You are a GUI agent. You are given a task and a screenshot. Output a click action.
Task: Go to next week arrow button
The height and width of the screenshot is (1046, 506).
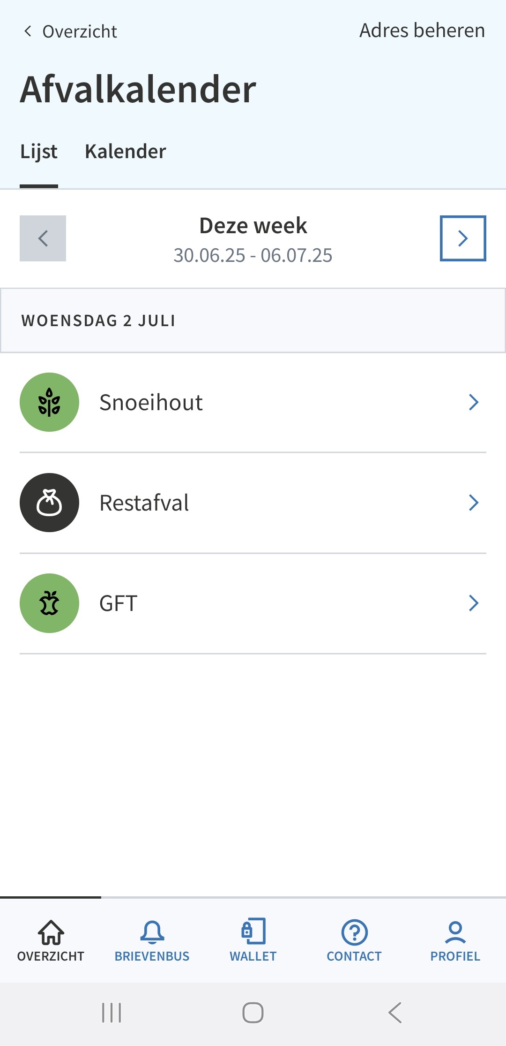pyautogui.click(x=463, y=238)
